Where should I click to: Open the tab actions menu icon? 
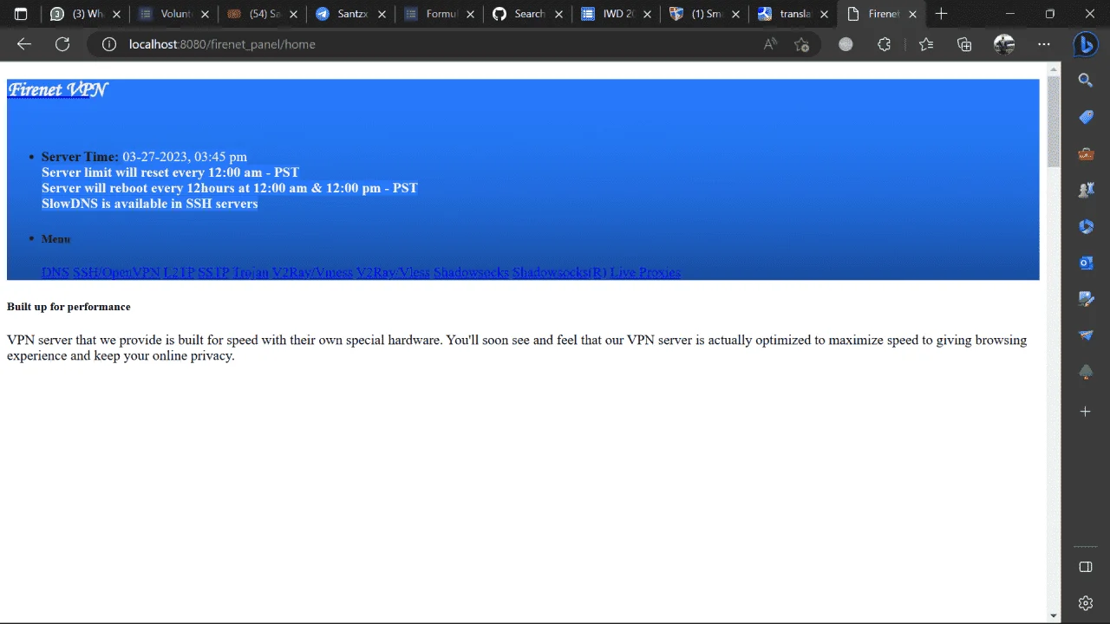coord(21,14)
